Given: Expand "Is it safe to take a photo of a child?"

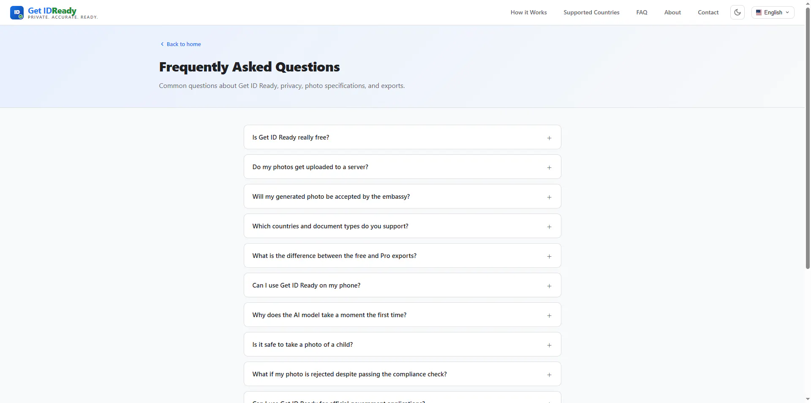Looking at the screenshot, I should (402, 344).
